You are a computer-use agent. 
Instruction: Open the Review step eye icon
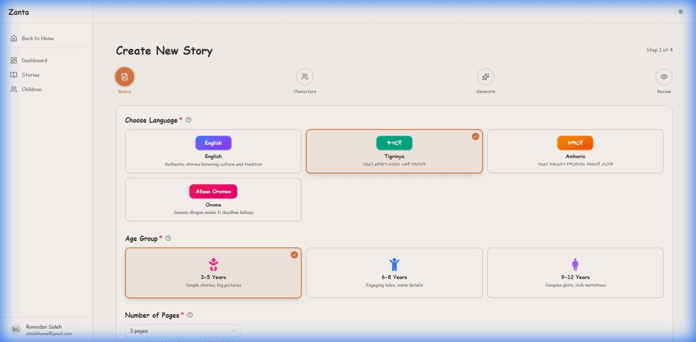pyautogui.click(x=664, y=77)
